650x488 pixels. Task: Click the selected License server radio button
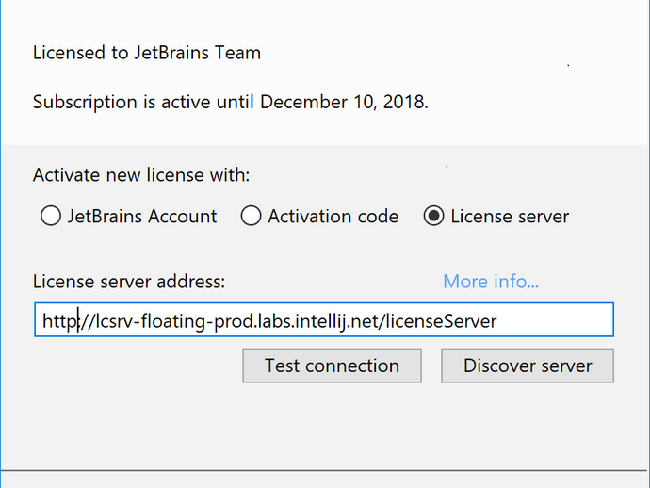(433, 216)
